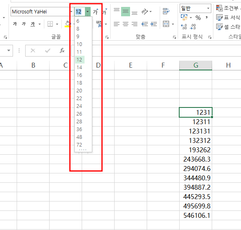The width and height of the screenshot is (241, 230).
Task: Click the text orientation icon
Action: tap(145, 12)
